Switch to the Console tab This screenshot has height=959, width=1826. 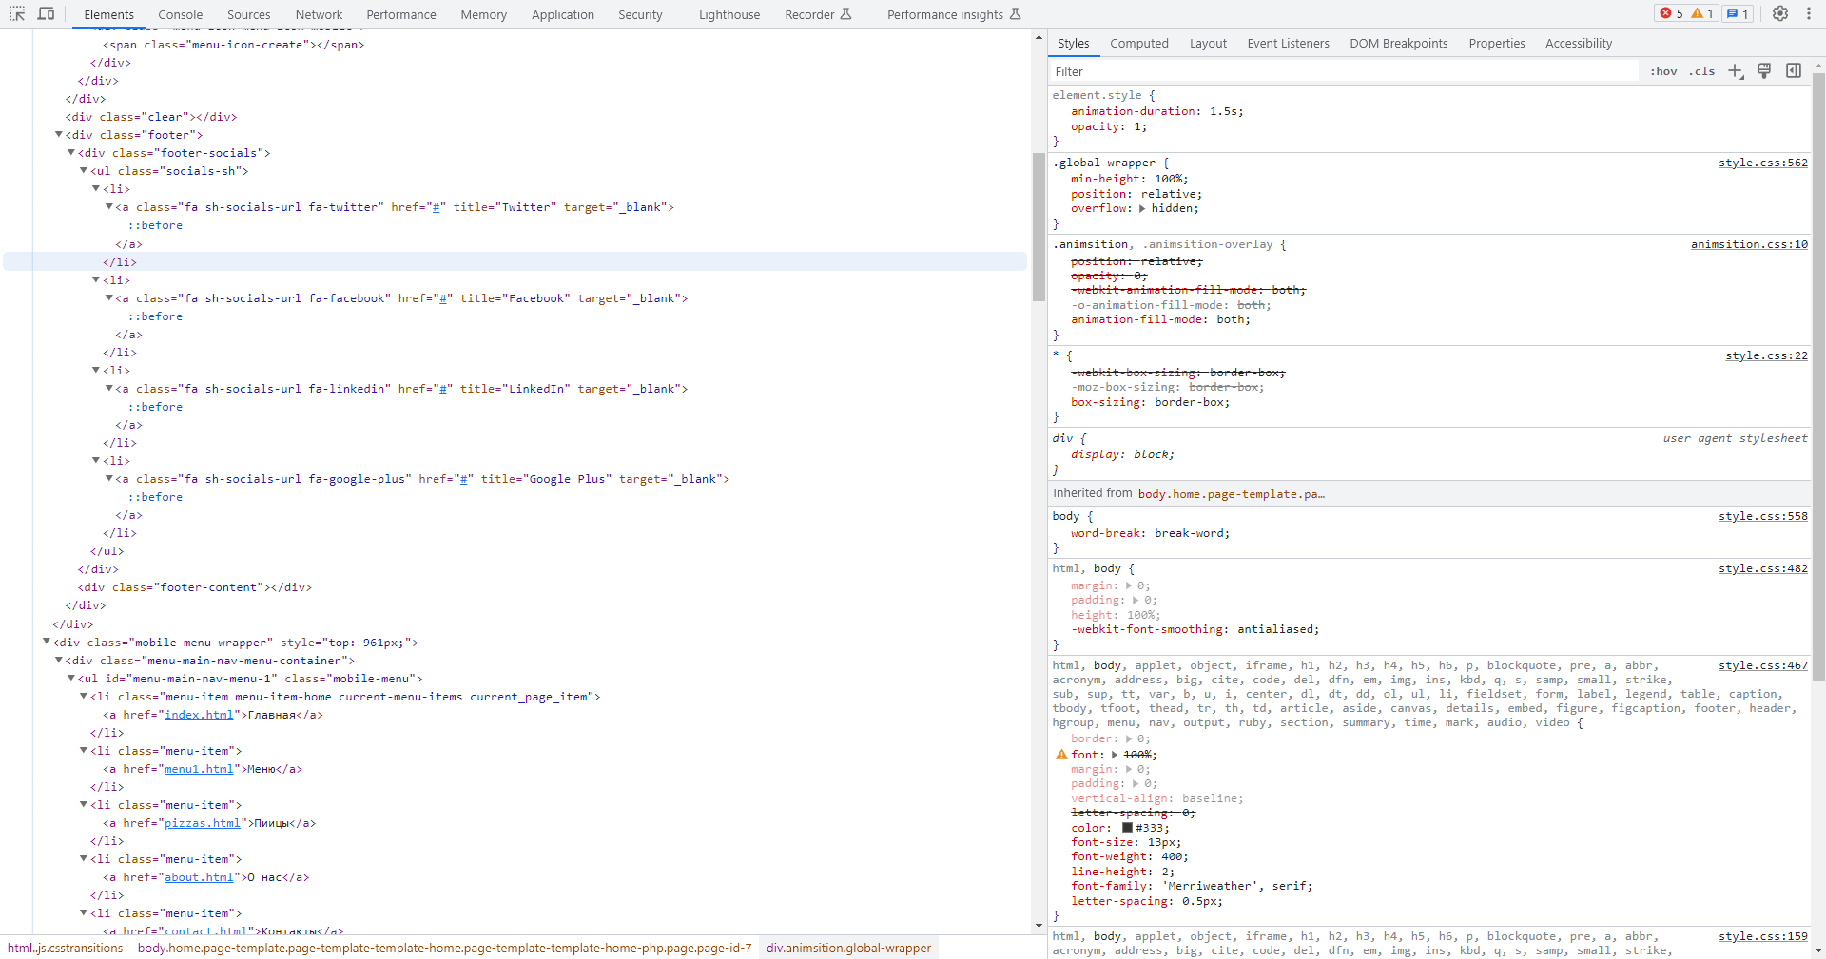(x=180, y=14)
